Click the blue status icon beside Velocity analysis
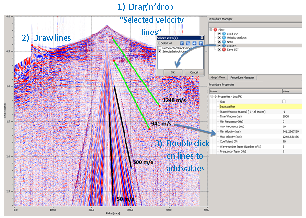 pyautogui.click(x=224, y=38)
